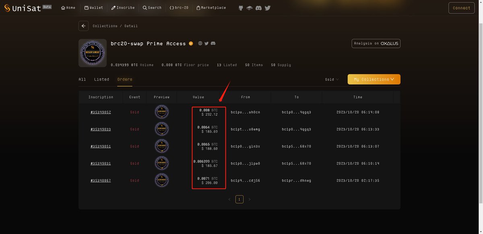Click the 0.008 BTC value cell
This screenshot has height=234, width=483.
tap(208, 112)
